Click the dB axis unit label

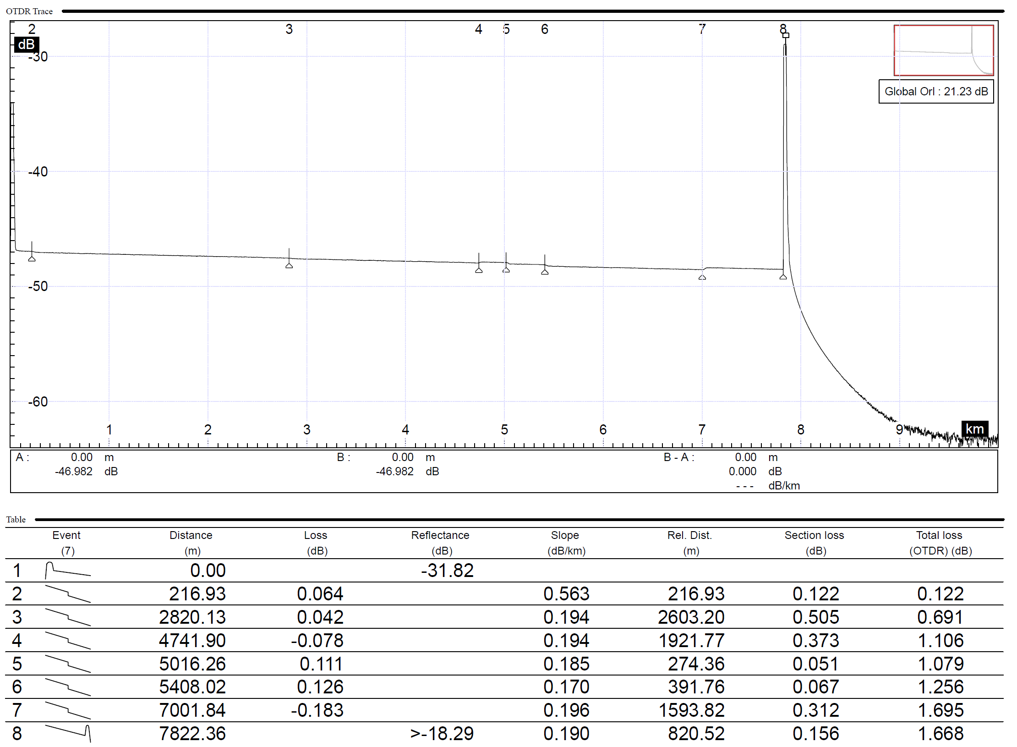pyautogui.click(x=27, y=44)
